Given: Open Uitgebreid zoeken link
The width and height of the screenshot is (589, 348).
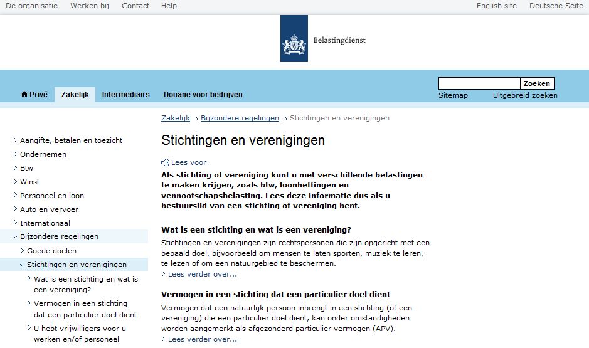Looking at the screenshot, I should pyautogui.click(x=525, y=95).
